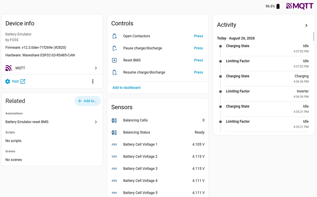The height and width of the screenshot is (197, 317).
Task: Click the Battery Cell Voltage 1 icon
Action: 114,145
